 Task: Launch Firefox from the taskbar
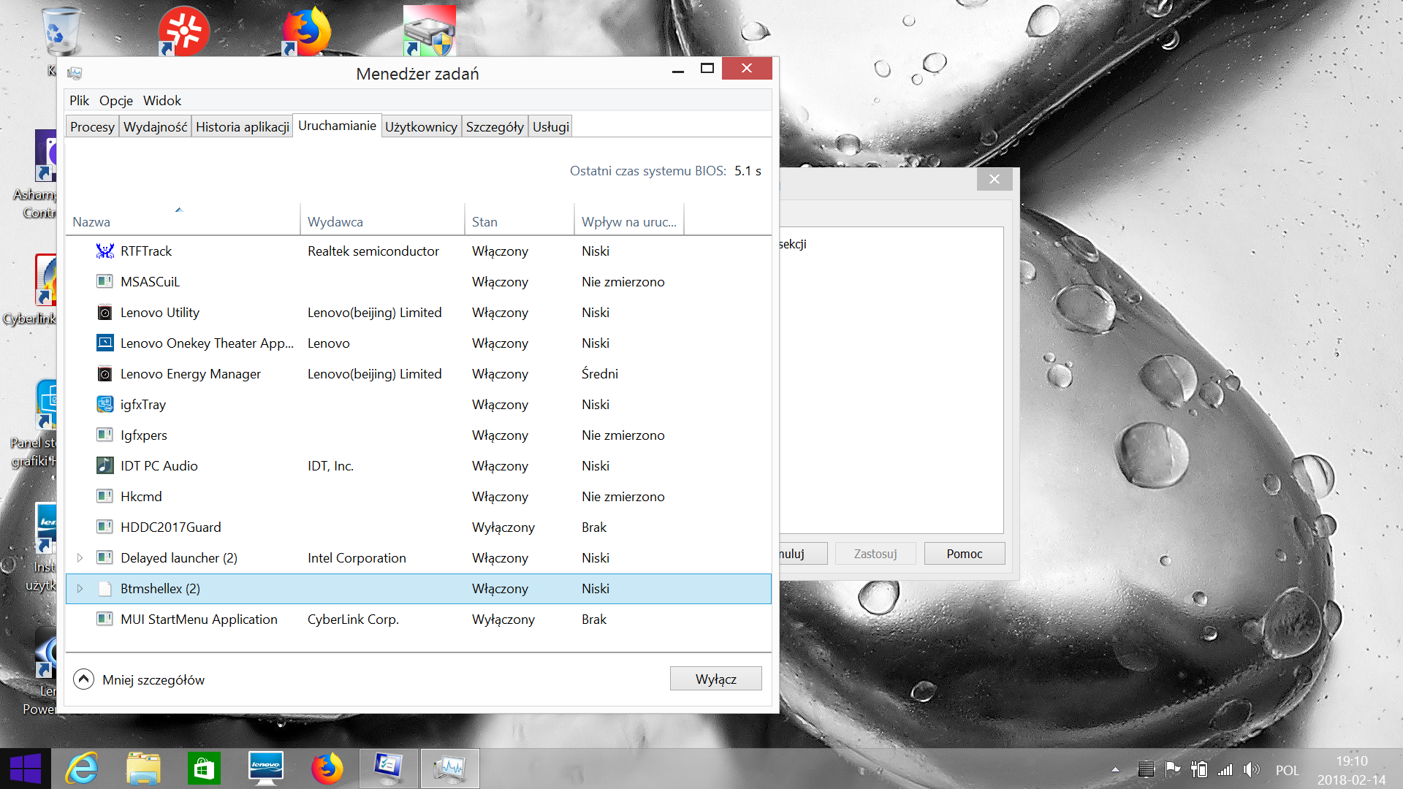click(x=327, y=769)
